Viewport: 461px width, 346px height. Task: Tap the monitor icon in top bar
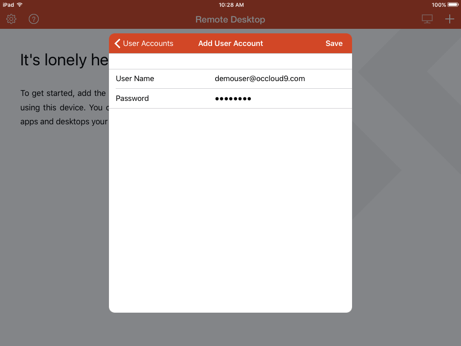(x=427, y=19)
